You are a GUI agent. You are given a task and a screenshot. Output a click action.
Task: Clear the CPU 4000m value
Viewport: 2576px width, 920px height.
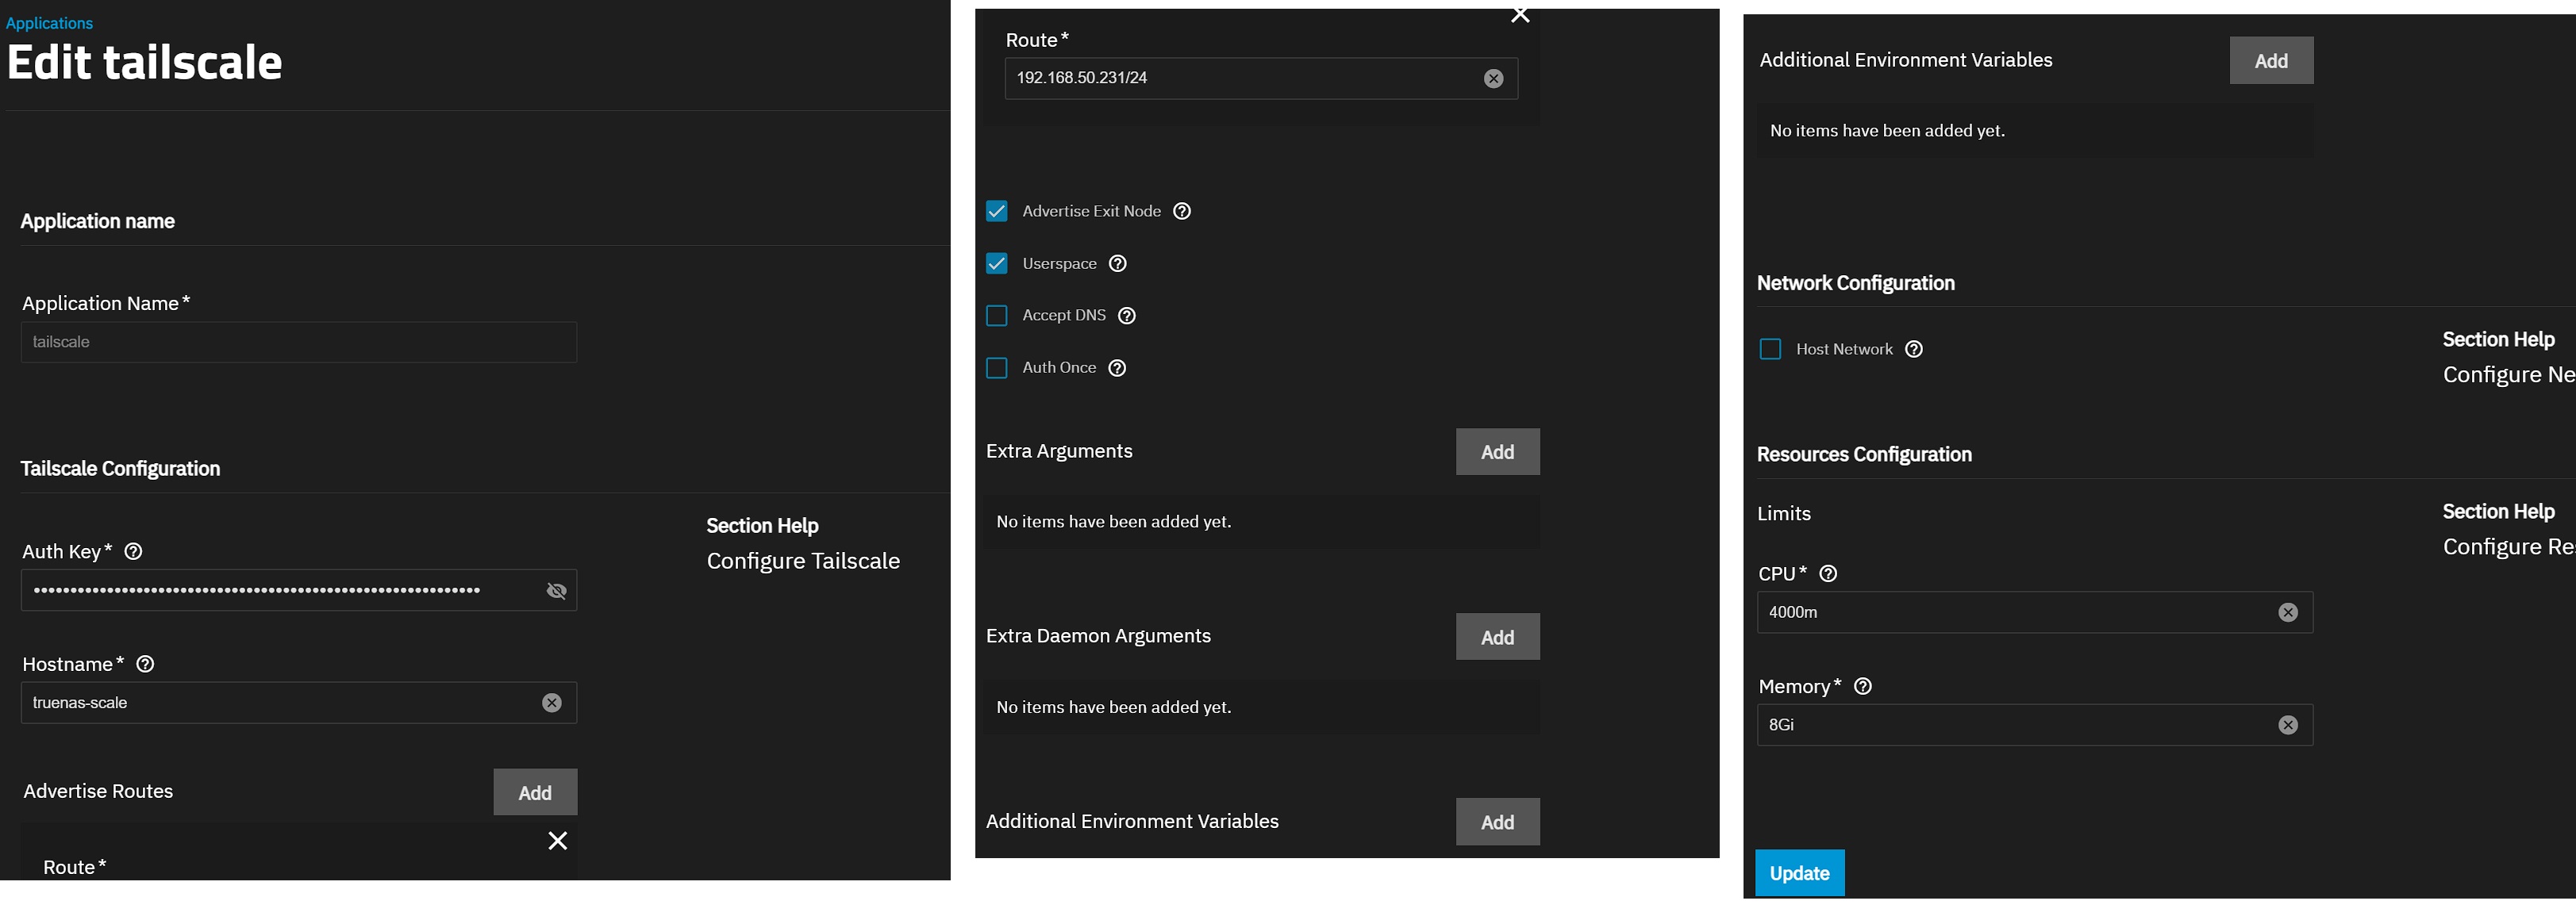[x=2288, y=613]
